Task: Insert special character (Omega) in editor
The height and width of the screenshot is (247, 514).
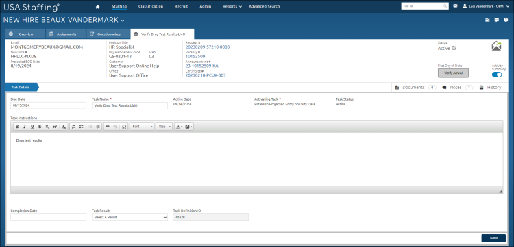Action: click(124, 127)
